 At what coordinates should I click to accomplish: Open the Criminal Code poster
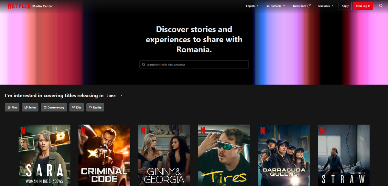[104, 155]
